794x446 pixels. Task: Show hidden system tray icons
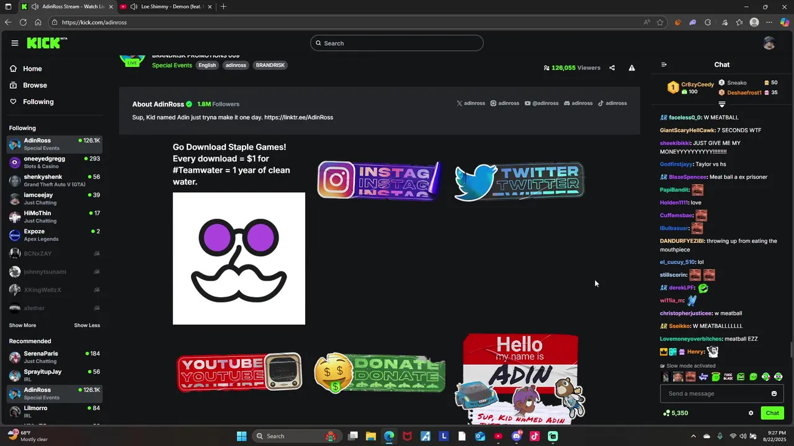(x=694, y=436)
